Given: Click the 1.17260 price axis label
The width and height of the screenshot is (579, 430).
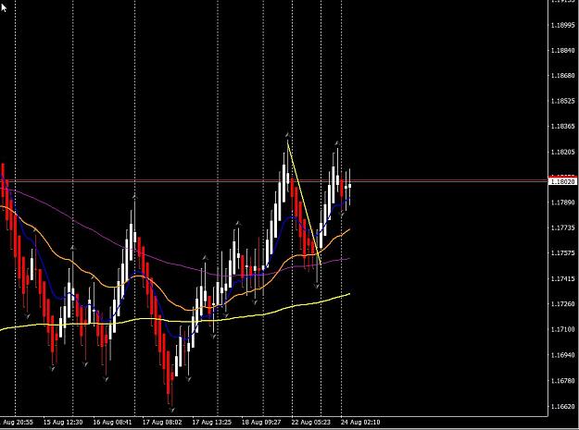Looking at the screenshot, I should [x=562, y=304].
